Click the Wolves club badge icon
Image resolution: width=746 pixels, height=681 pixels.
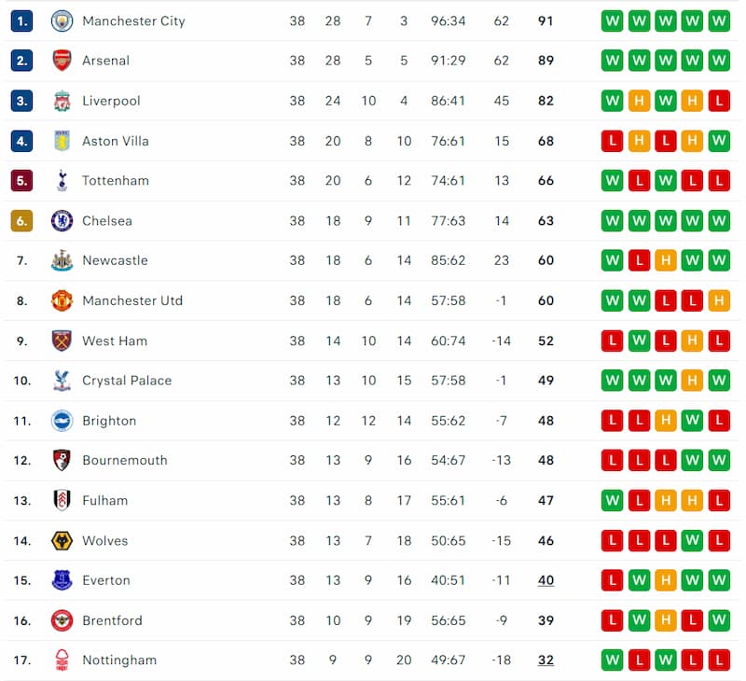tap(62, 541)
